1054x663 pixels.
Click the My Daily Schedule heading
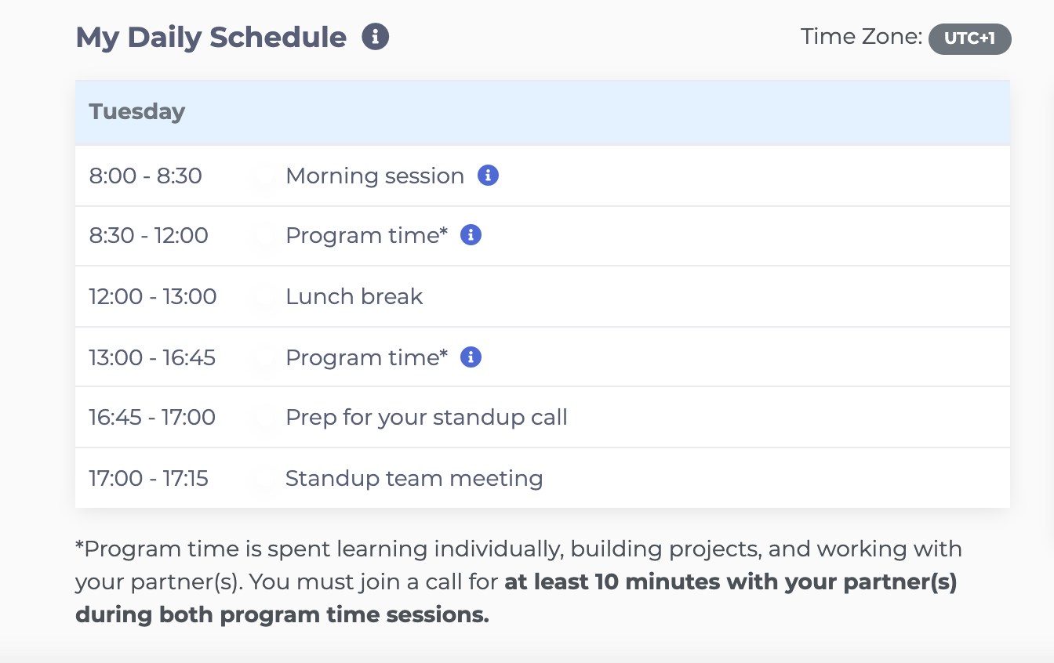click(x=211, y=37)
